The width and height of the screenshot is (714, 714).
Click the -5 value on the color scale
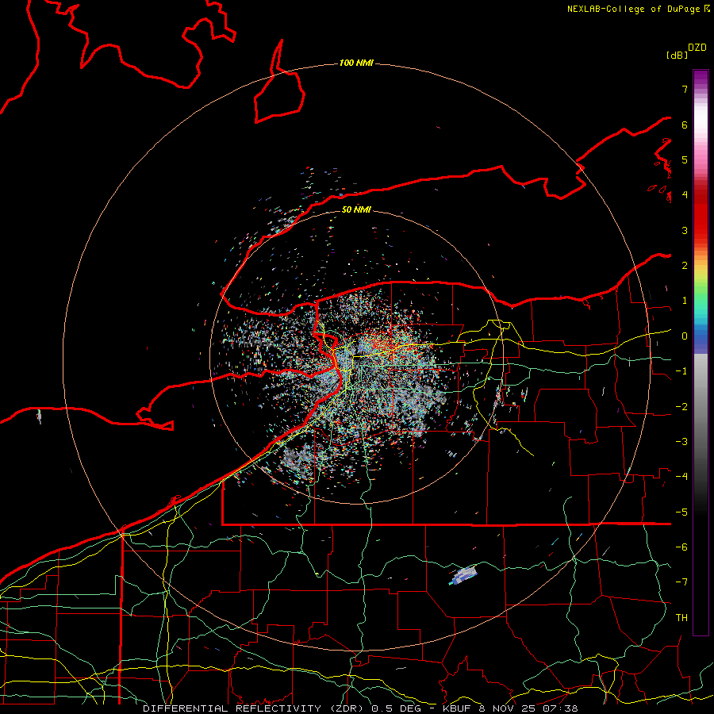681,512
